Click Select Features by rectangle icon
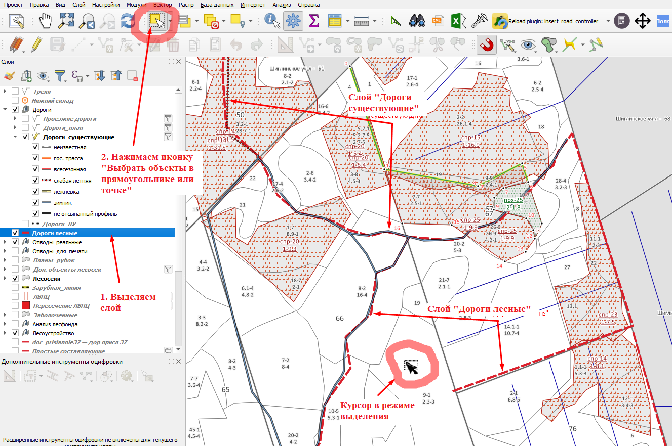Screen dimensions: 672x446 coord(157,21)
